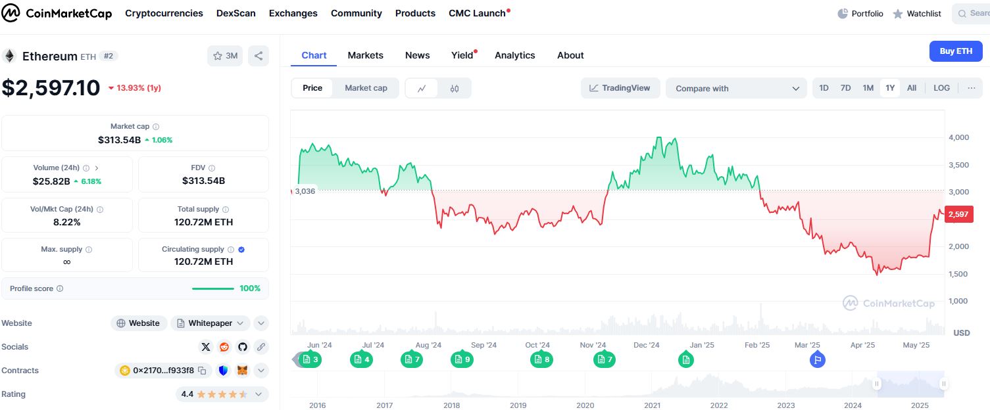Image resolution: width=990 pixels, height=410 pixels.
Task: Switch to the Analytics tab
Action: (x=515, y=55)
